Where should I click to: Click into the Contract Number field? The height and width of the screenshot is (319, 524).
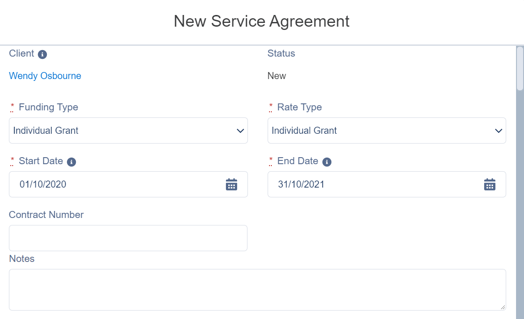pyautogui.click(x=128, y=238)
